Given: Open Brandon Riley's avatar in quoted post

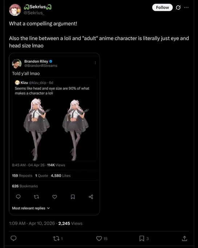Looking at the screenshot, I should [17, 63].
